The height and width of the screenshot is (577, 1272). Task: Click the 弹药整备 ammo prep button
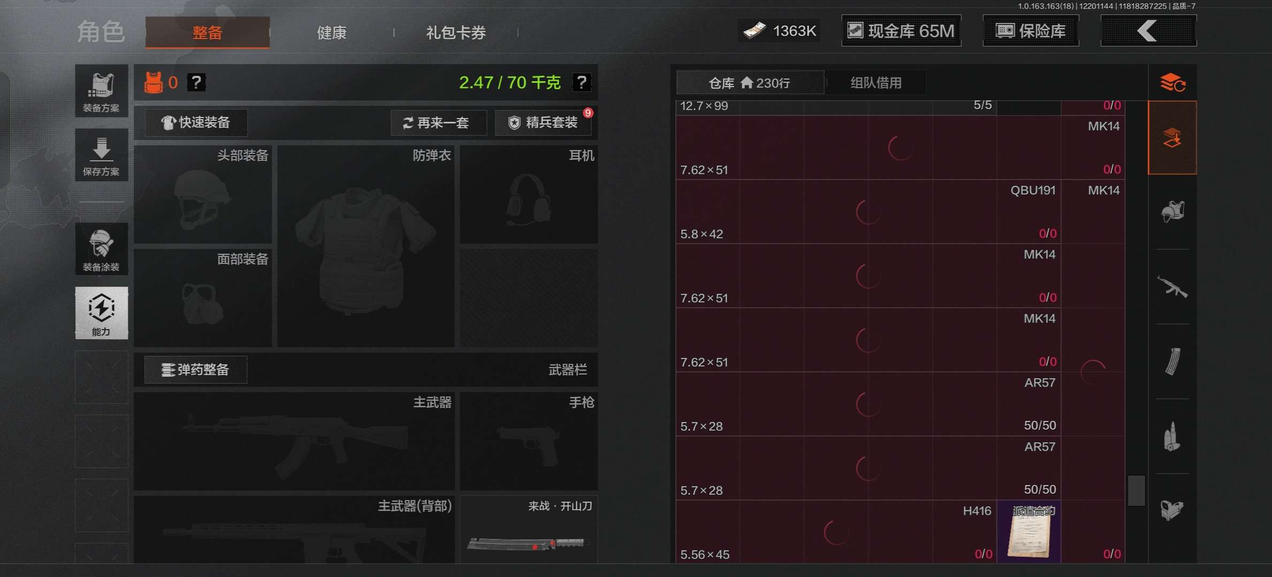(196, 370)
